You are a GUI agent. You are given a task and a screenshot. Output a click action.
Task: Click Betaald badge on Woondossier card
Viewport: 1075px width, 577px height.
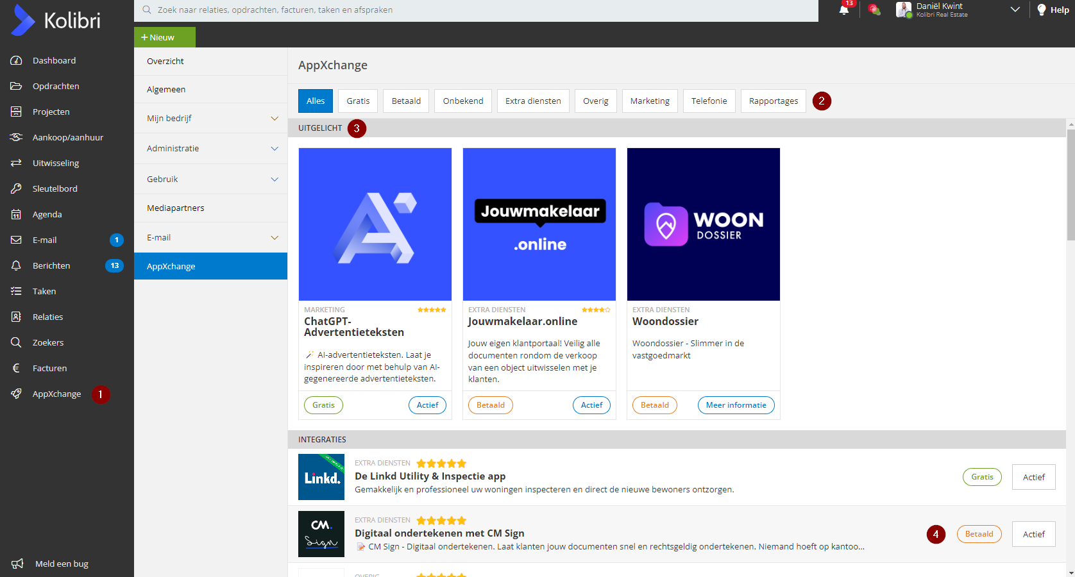(x=655, y=405)
